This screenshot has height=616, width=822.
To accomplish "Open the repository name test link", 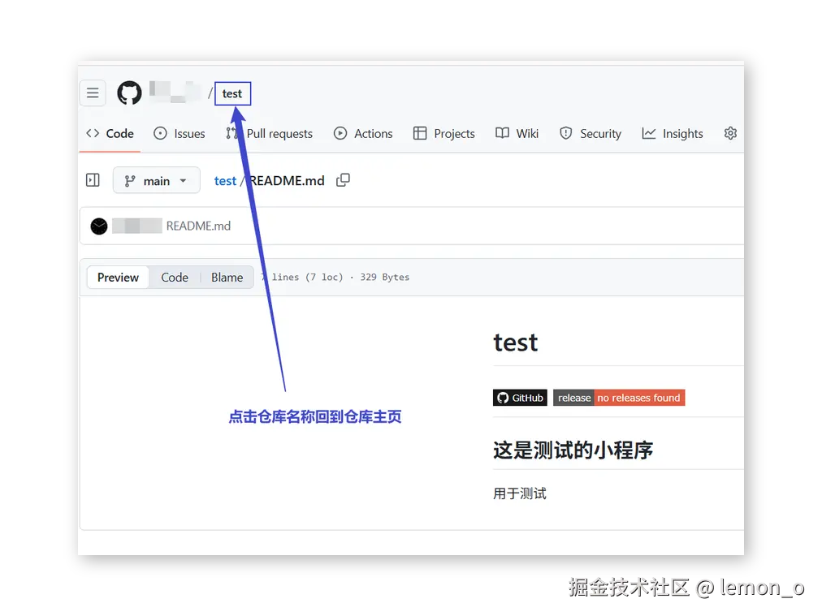I will (232, 93).
